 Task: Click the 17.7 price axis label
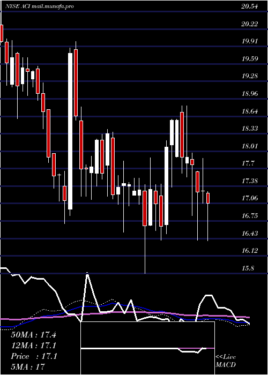click(248, 163)
